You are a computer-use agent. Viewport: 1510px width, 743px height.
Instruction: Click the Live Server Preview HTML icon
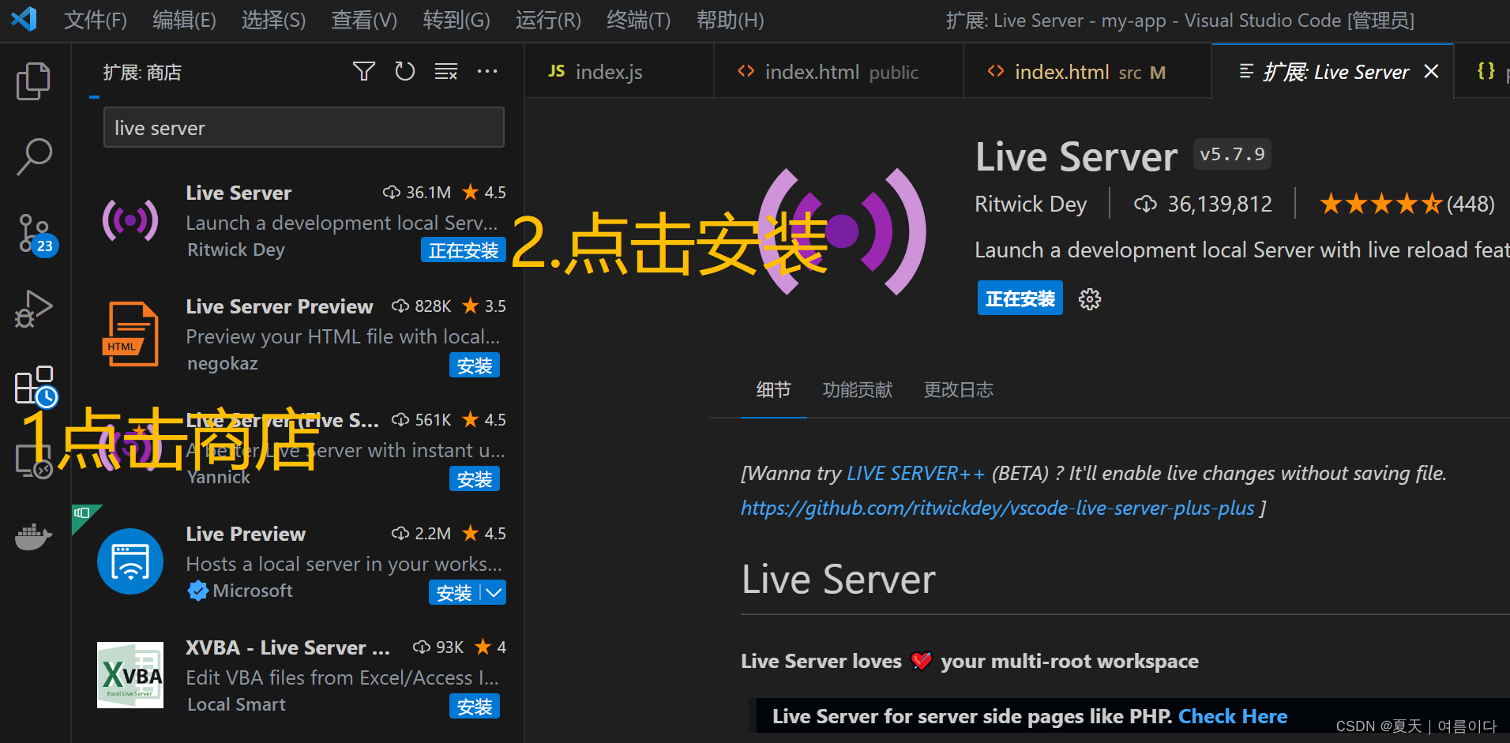130,334
